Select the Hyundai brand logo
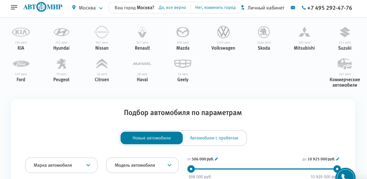Viewport: 367px width, 179px height. (61, 32)
